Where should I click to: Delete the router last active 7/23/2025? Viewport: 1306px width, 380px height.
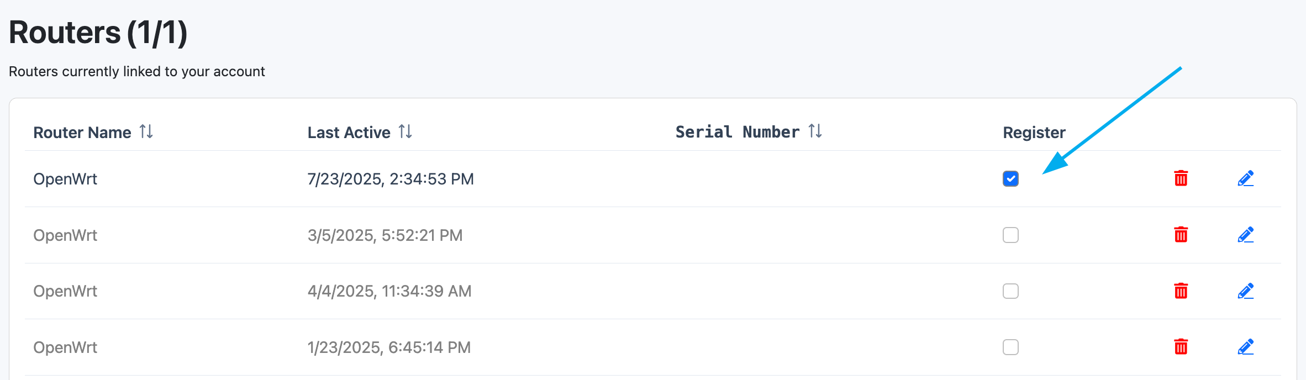coord(1181,178)
